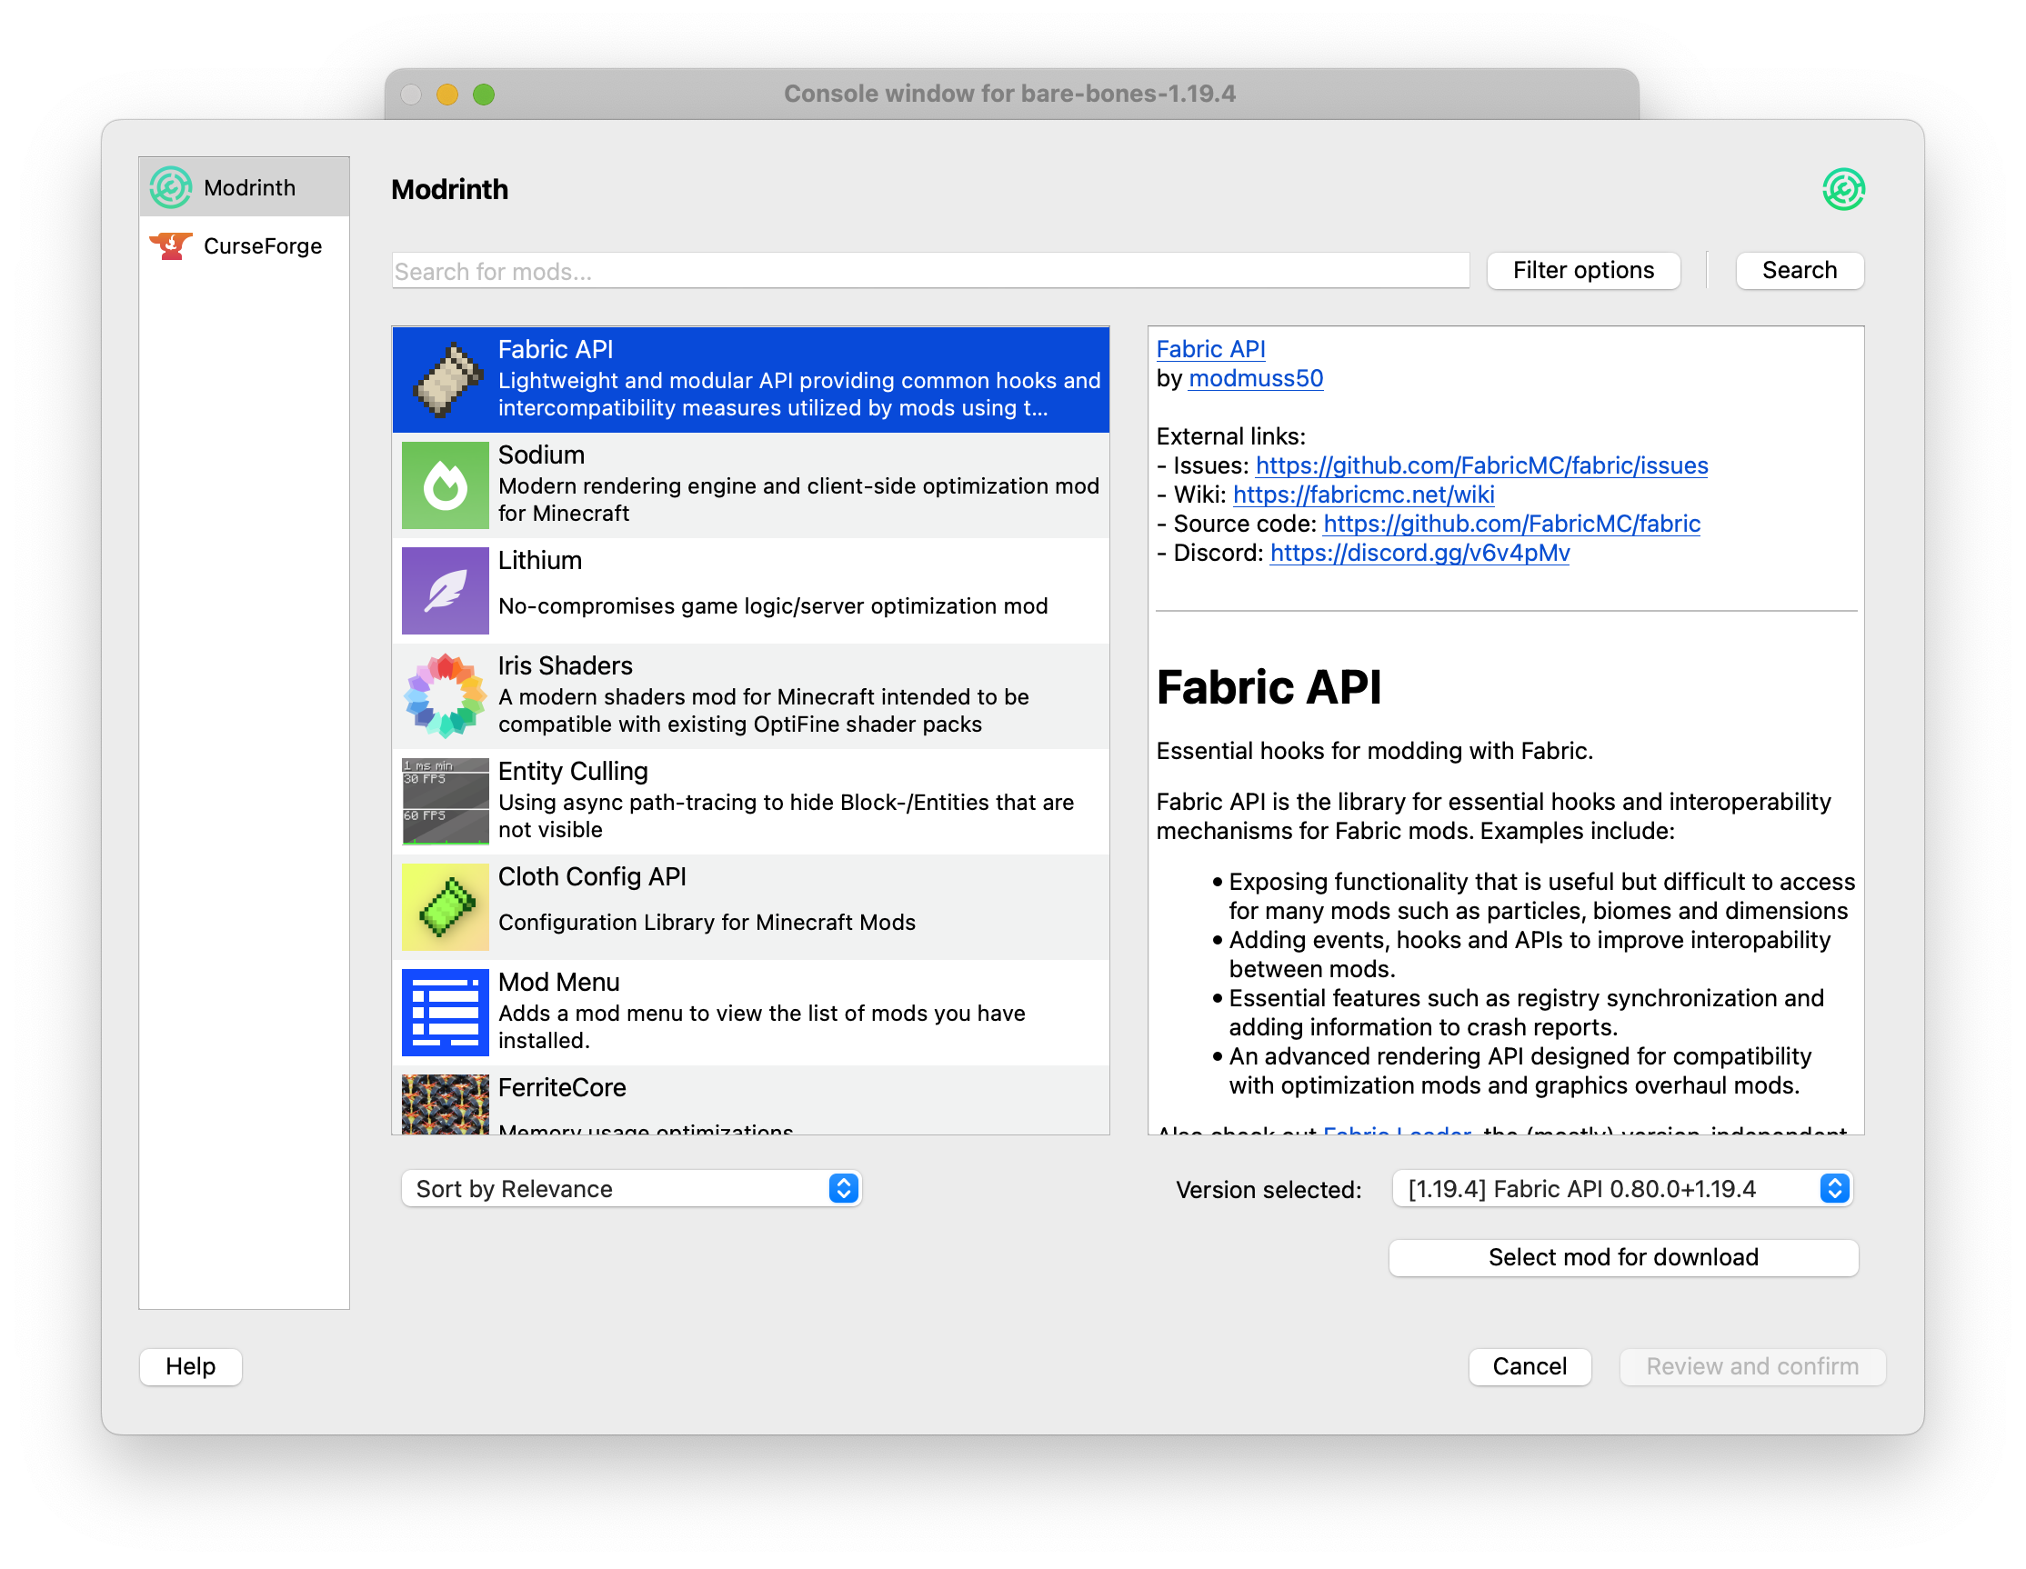Click the Lithium feather icon
This screenshot has height=1569, width=2026.
[x=445, y=591]
